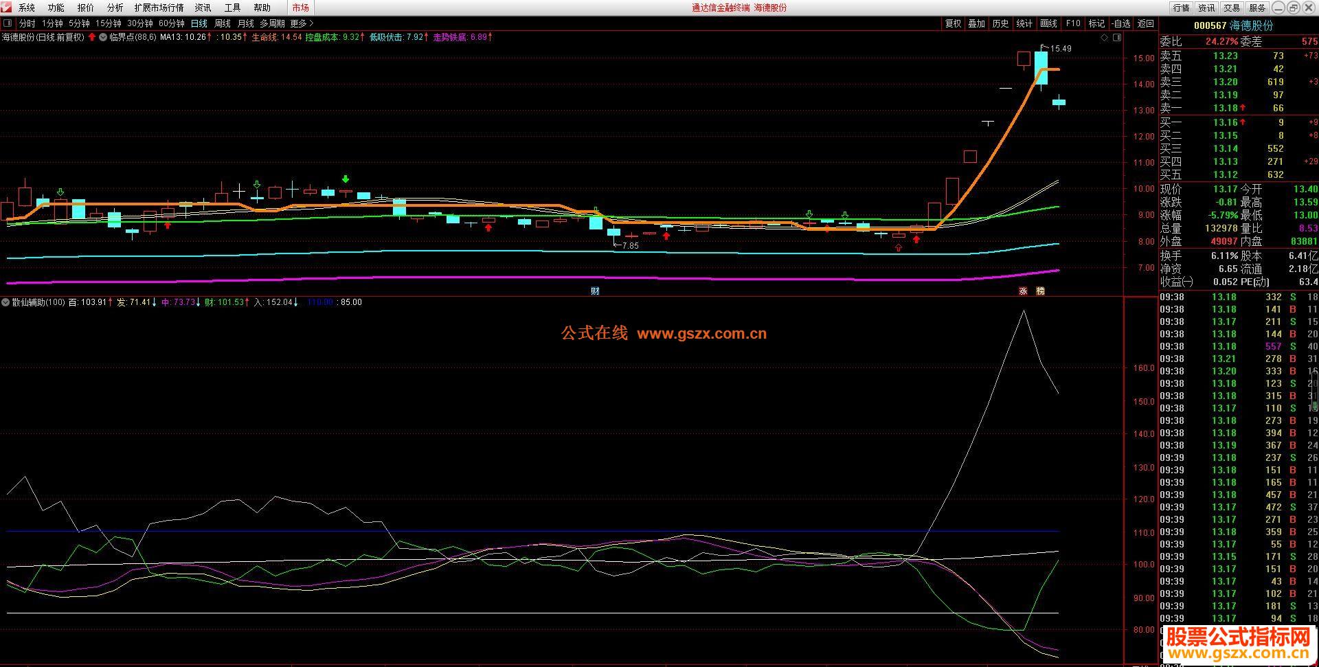
Task: Select the 市场 tab
Action: click(300, 8)
